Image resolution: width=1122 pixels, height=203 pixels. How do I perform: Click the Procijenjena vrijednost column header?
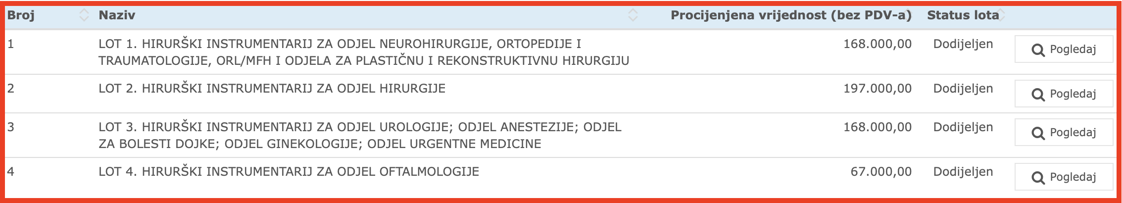coord(791,15)
